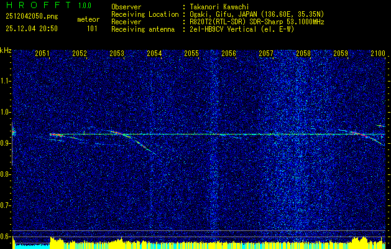The image size is (391, 249).
Task: Click the 2053 time marker
Action: pyautogui.click(x=117, y=54)
